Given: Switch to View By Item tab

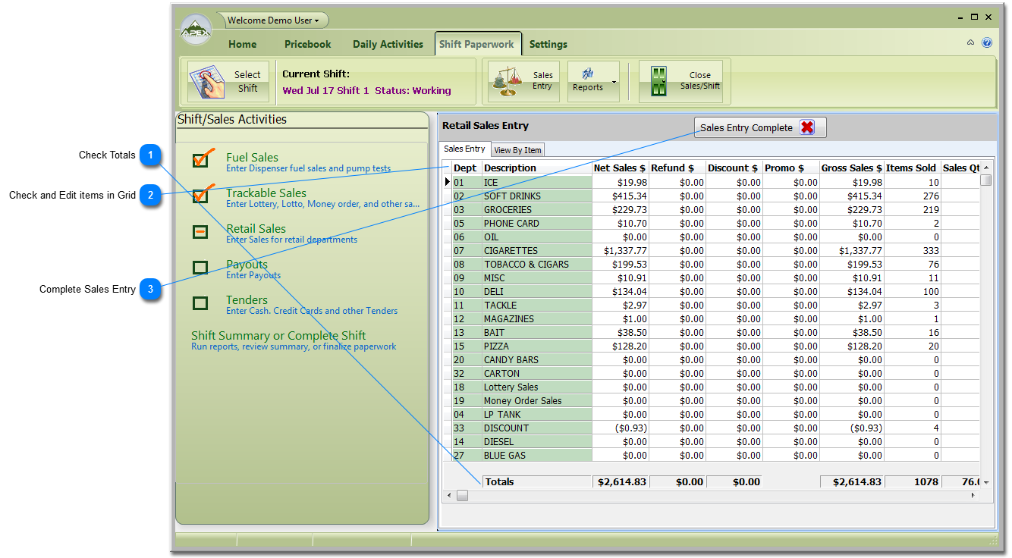Looking at the screenshot, I should coord(518,150).
